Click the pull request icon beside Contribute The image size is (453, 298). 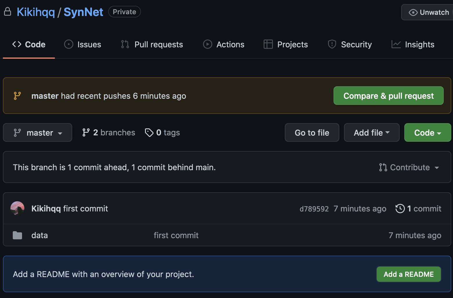click(x=383, y=167)
